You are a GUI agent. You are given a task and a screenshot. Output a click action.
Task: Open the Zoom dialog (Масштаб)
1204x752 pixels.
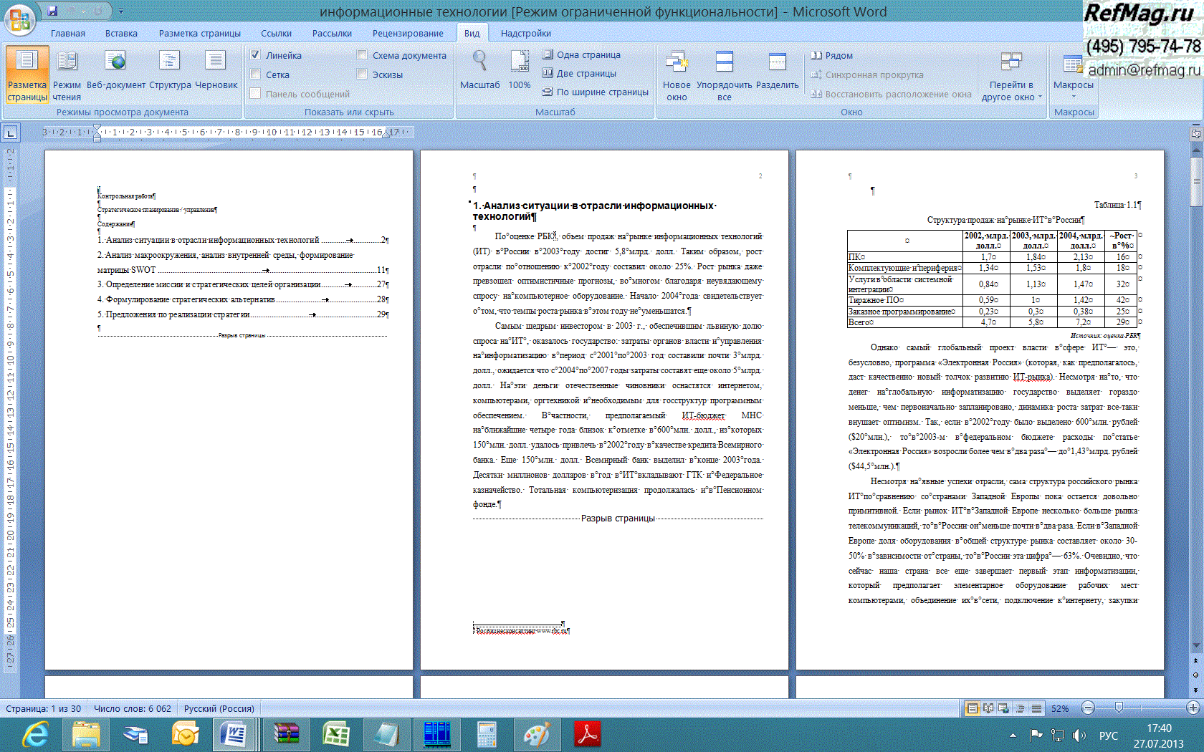click(479, 72)
